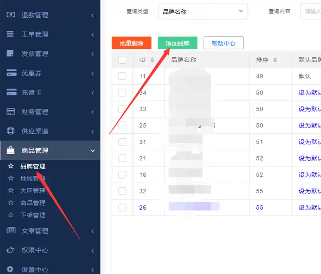Image resolution: width=321 pixels, height=274 pixels.
Task: Click the 供应渠道 lifebuoy icon
Action: click(10, 131)
